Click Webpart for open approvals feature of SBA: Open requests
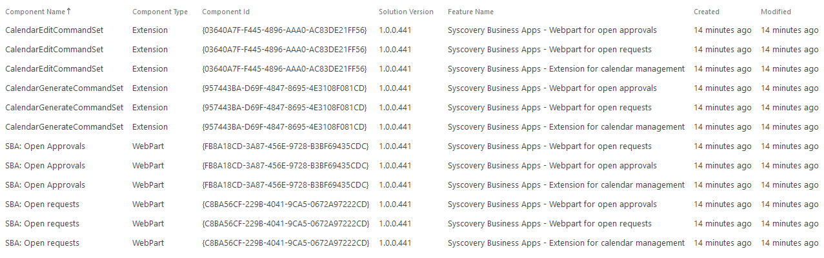824x258 pixels. 552,204
